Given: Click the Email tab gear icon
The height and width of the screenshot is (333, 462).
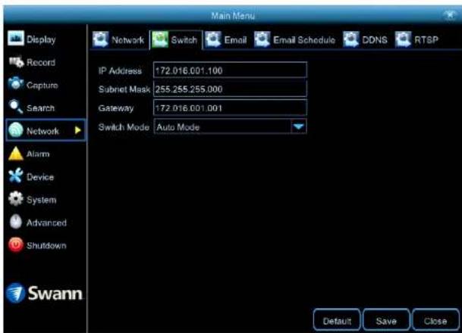Looking at the screenshot, I should click(212, 39).
